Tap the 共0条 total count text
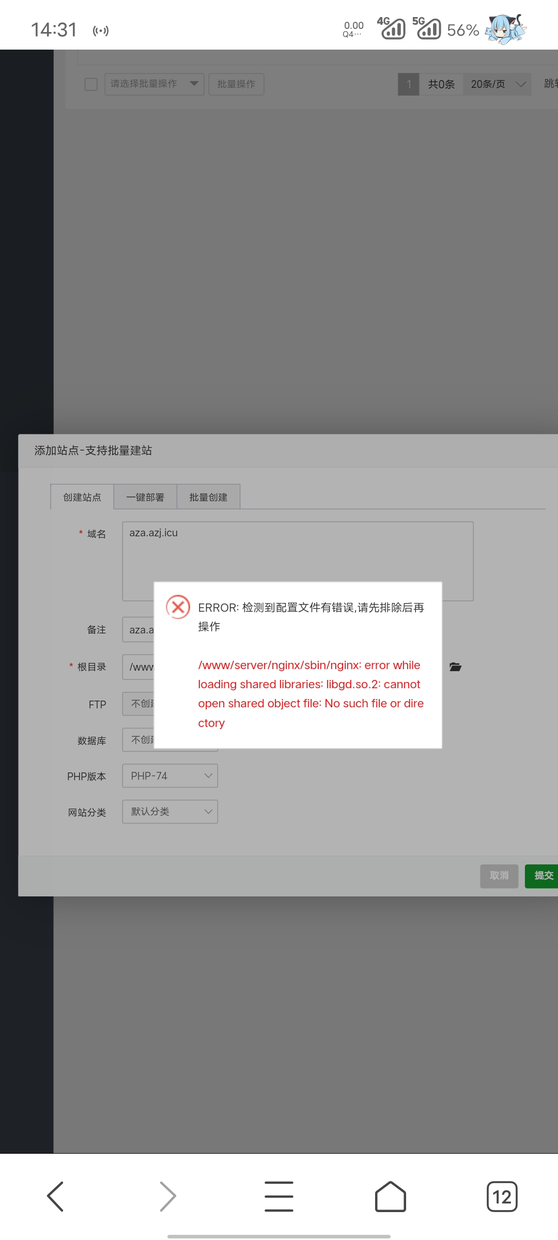 [x=441, y=84]
